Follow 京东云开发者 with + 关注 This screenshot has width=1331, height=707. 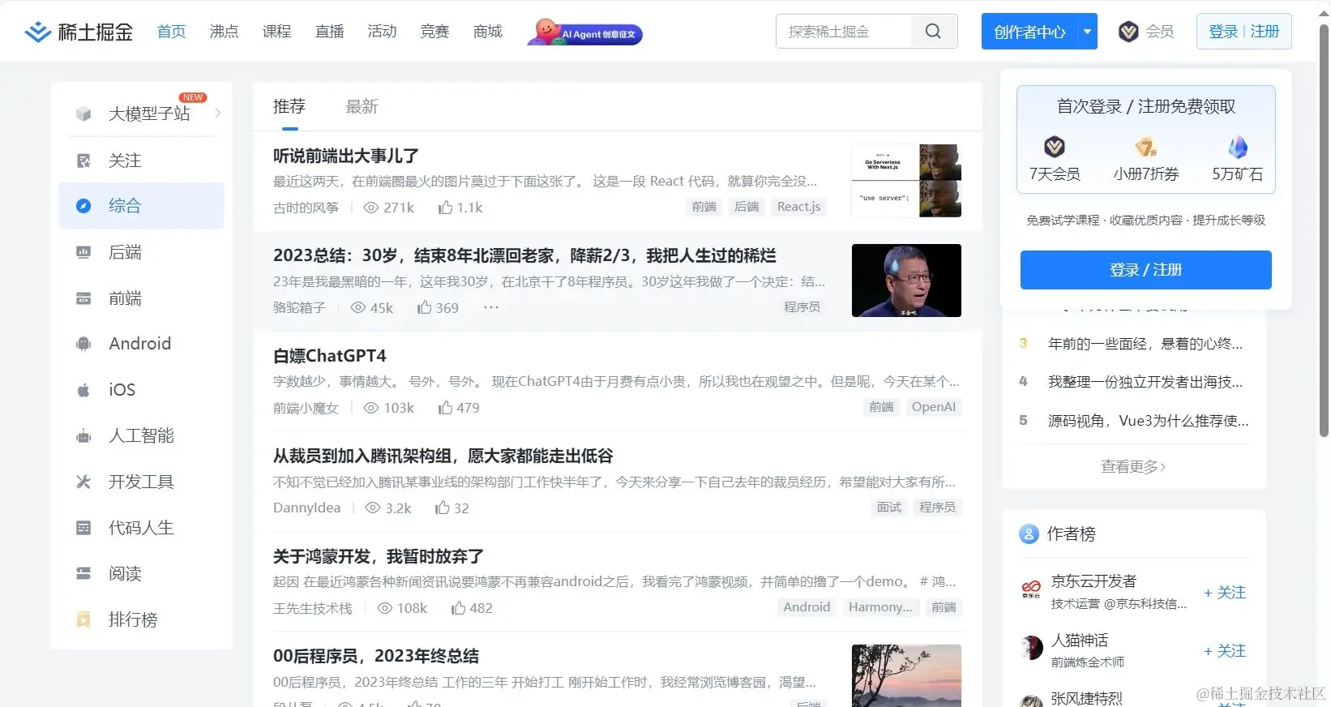1225,593
